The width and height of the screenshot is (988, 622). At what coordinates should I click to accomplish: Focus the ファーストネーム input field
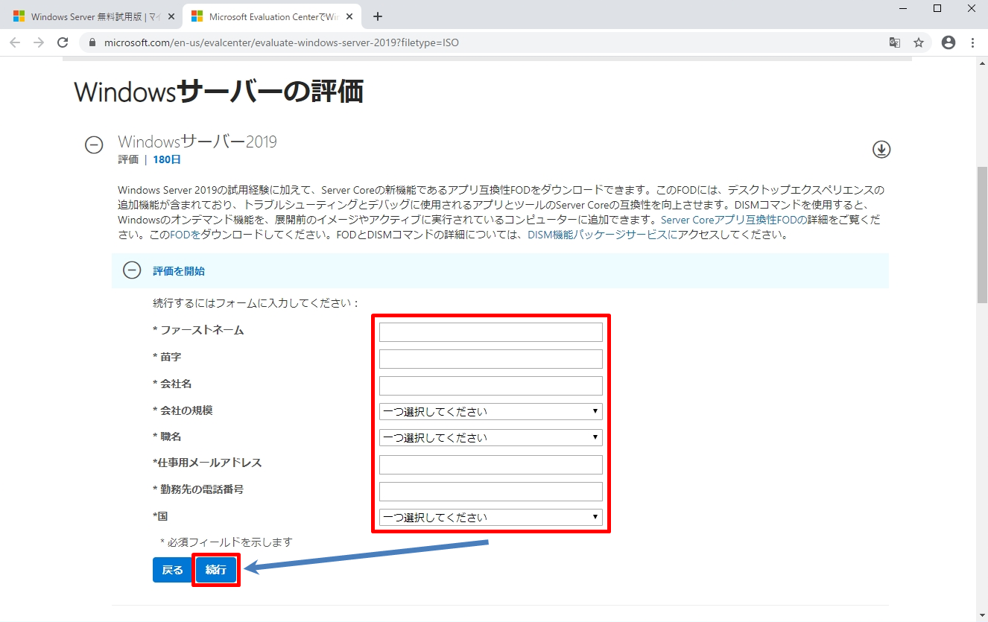[x=490, y=332]
